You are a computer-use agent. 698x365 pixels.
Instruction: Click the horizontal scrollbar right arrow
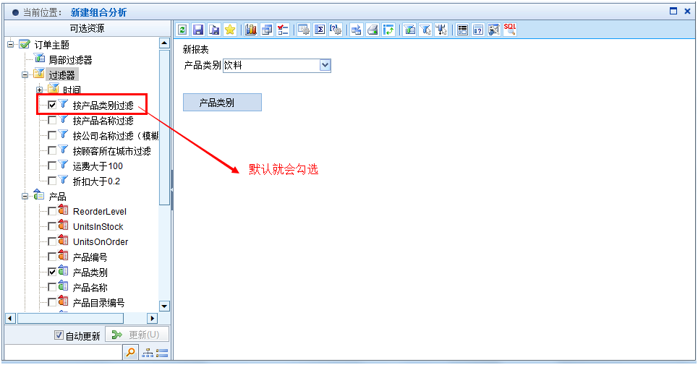click(153, 318)
